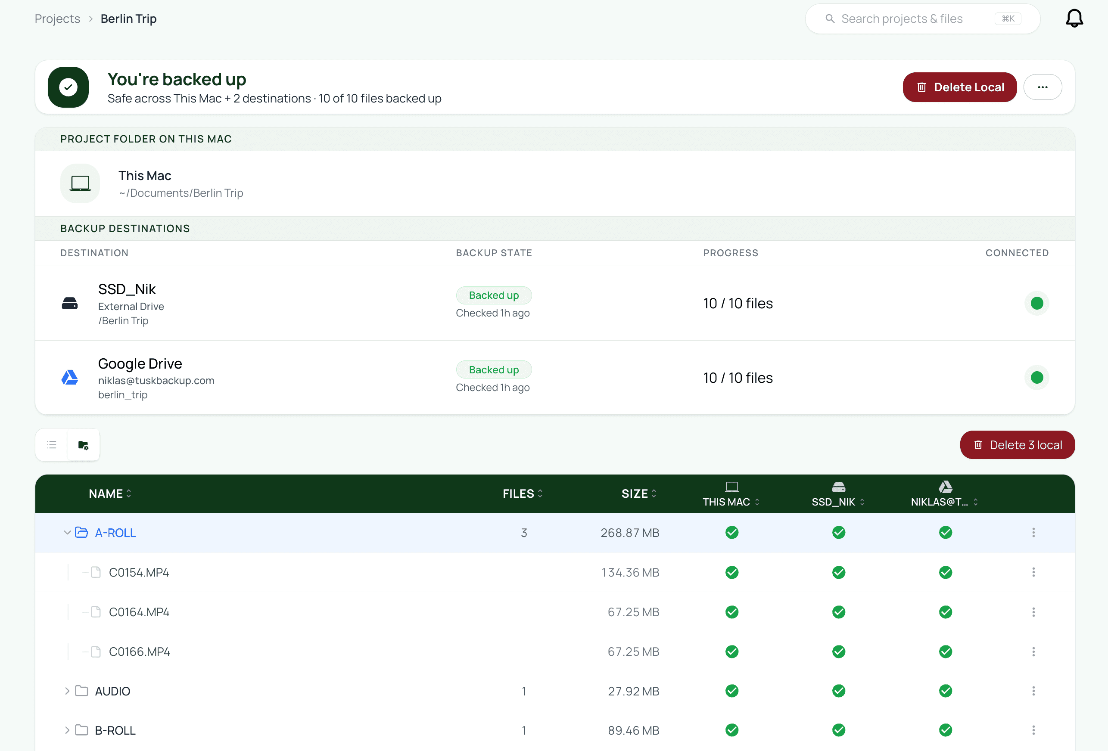The height and width of the screenshot is (751, 1108).
Task: Click the search magnifier icon
Action: tap(830, 19)
